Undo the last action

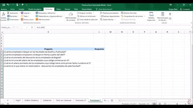pyautogui.click(x=8, y=5)
